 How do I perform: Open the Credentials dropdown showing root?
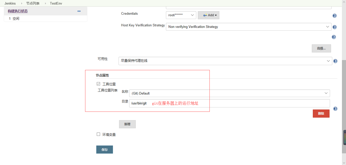(181, 15)
